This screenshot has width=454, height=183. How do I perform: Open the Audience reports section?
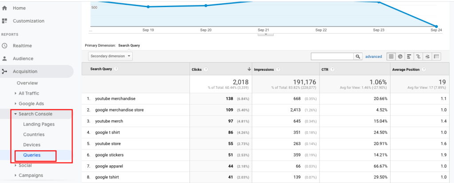tap(23, 58)
